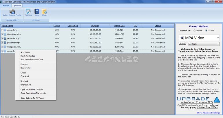223x118 pixels.
Task: Choose Copy Options To All Videos
Action: pyautogui.click(x=32, y=98)
